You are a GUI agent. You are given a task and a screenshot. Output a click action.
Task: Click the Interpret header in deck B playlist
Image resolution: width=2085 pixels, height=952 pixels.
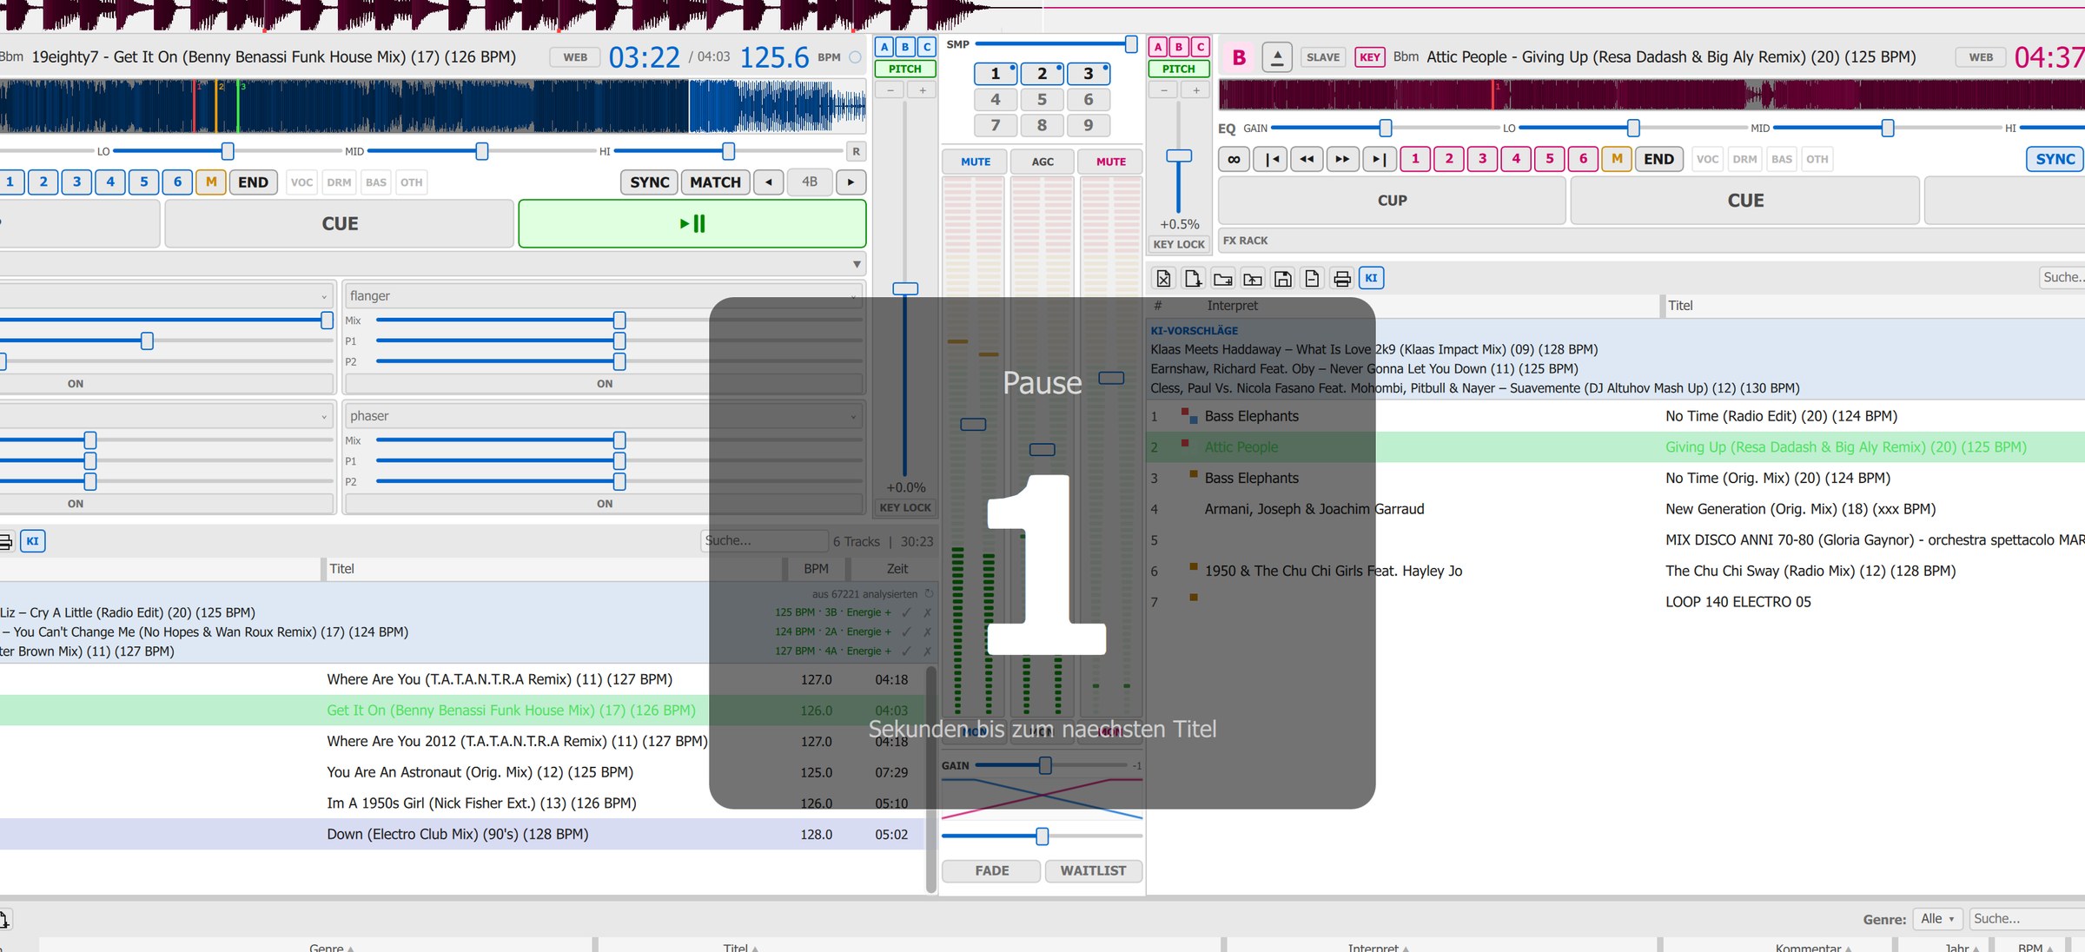(x=1232, y=306)
